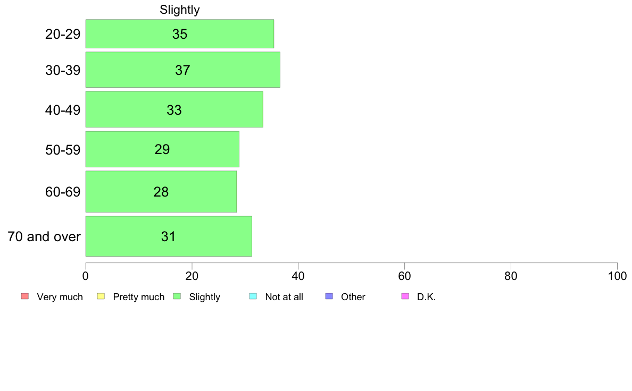
Task: Click the Not at all legend text
Action: point(284,297)
